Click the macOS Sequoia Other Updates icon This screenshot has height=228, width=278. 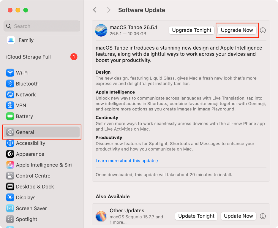(101, 216)
